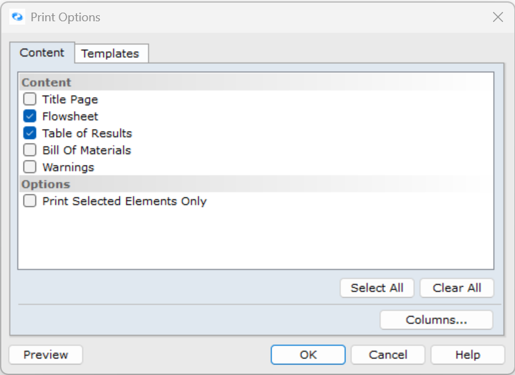
Task: Check the Bill Of Materials checkbox
Action: [30, 150]
